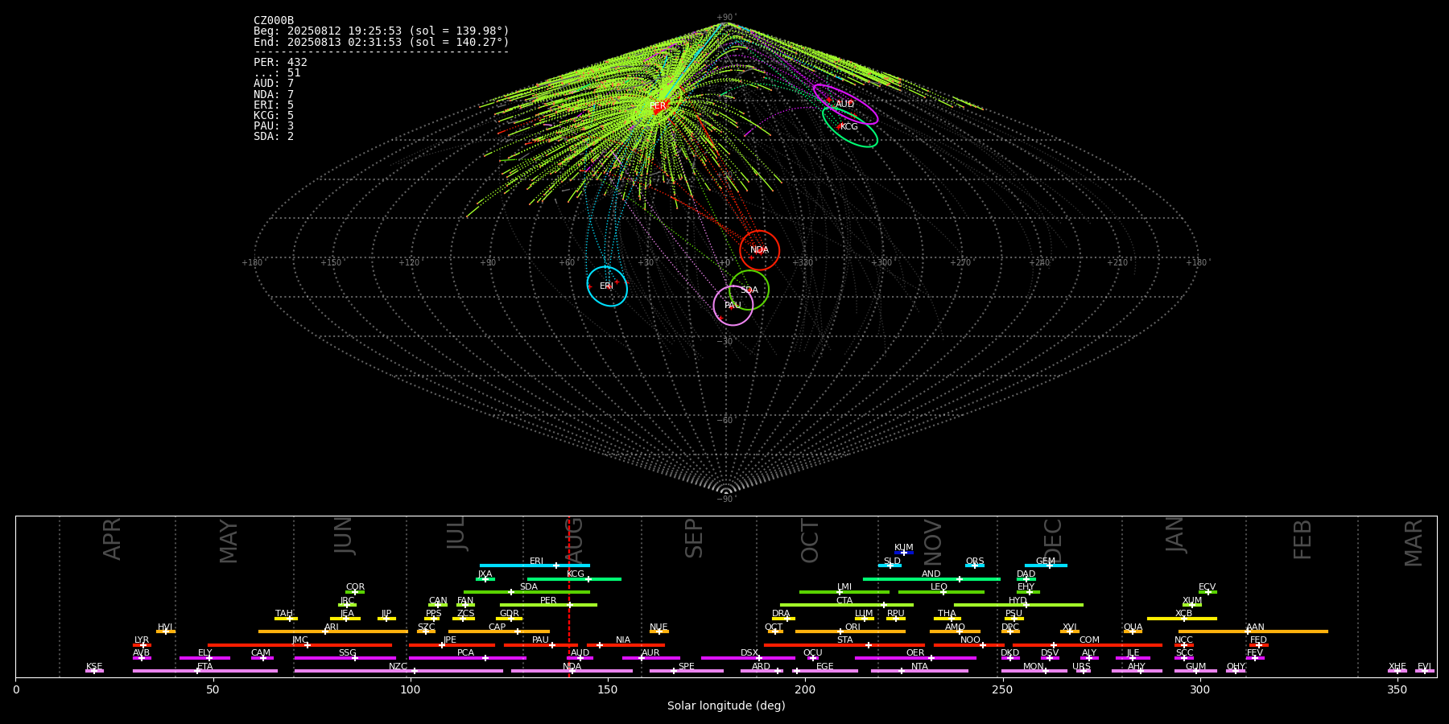1449x724 pixels.
Task: Click the PER activity bar in the timeline
Action: [x=548, y=605]
